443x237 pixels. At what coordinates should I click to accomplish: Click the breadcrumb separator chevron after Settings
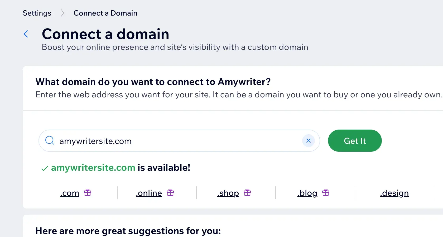(62, 13)
